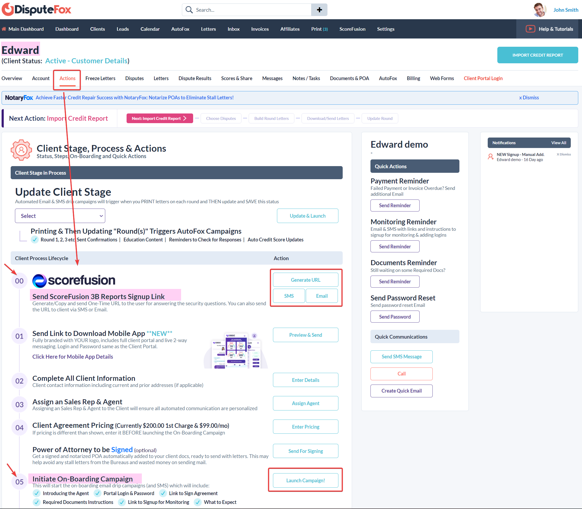Click the Preview & Send button
Screen dimensions: 582x509
tap(305, 335)
